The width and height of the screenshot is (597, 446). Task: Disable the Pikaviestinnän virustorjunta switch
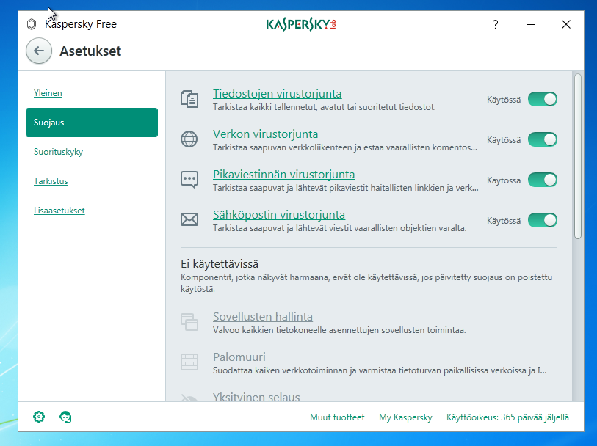[543, 180]
